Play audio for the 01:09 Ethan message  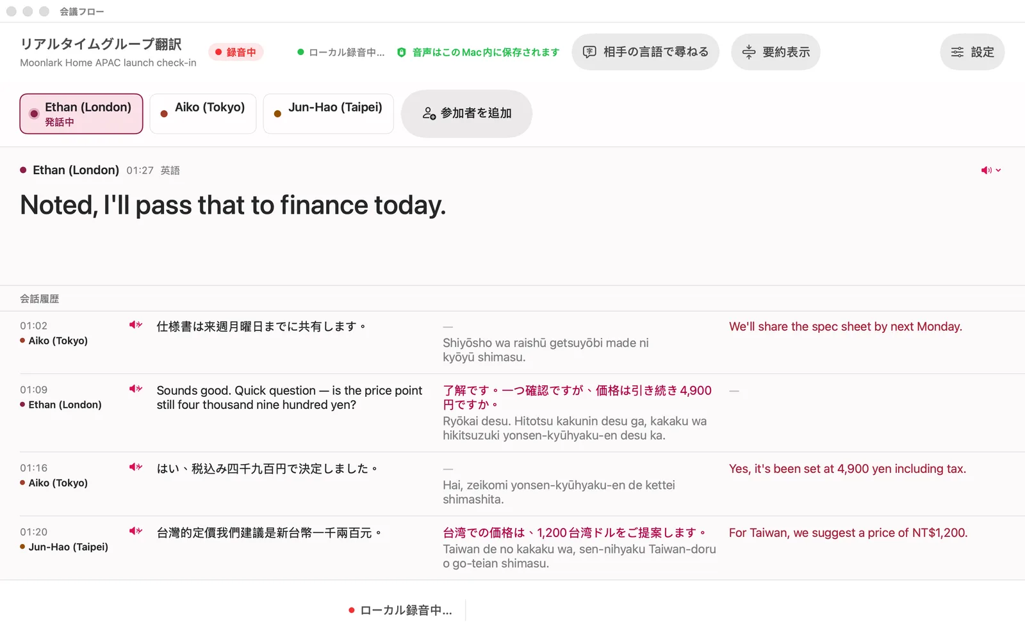(135, 389)
